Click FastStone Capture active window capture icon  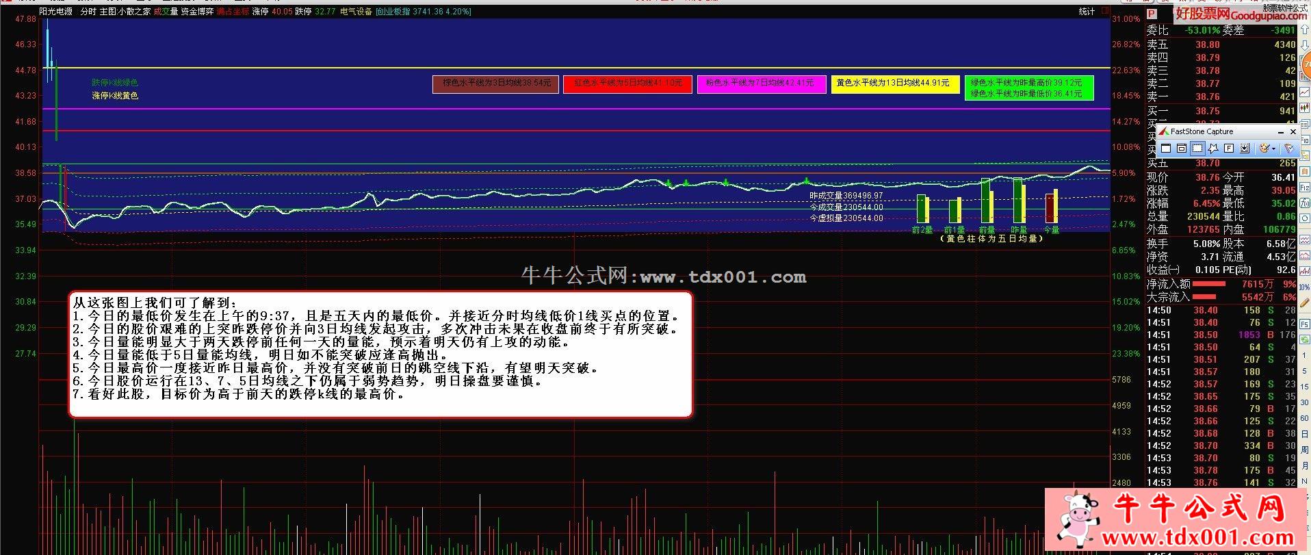click(1166, 148)
